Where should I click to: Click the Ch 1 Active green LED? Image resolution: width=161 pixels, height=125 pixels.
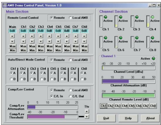[105, 17]
